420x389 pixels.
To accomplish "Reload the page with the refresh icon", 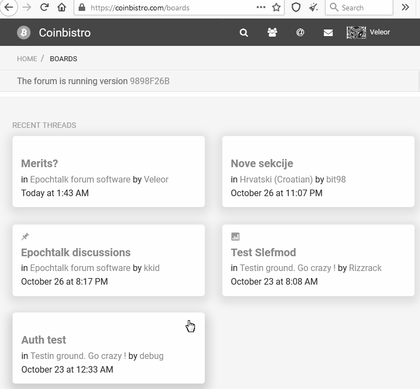I will [44, 7].
